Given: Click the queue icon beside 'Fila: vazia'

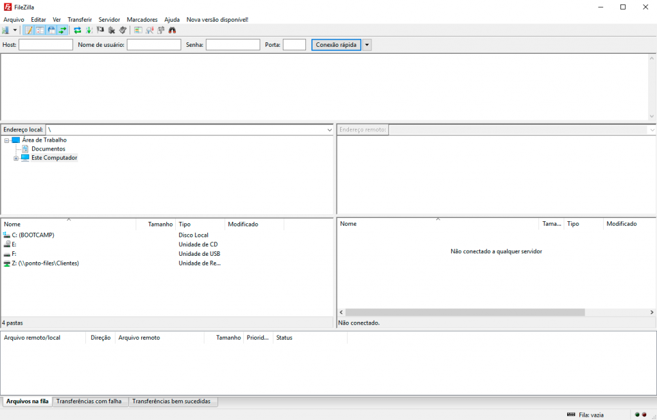Looking at the screenshot, I should click(x=571, y=415).
